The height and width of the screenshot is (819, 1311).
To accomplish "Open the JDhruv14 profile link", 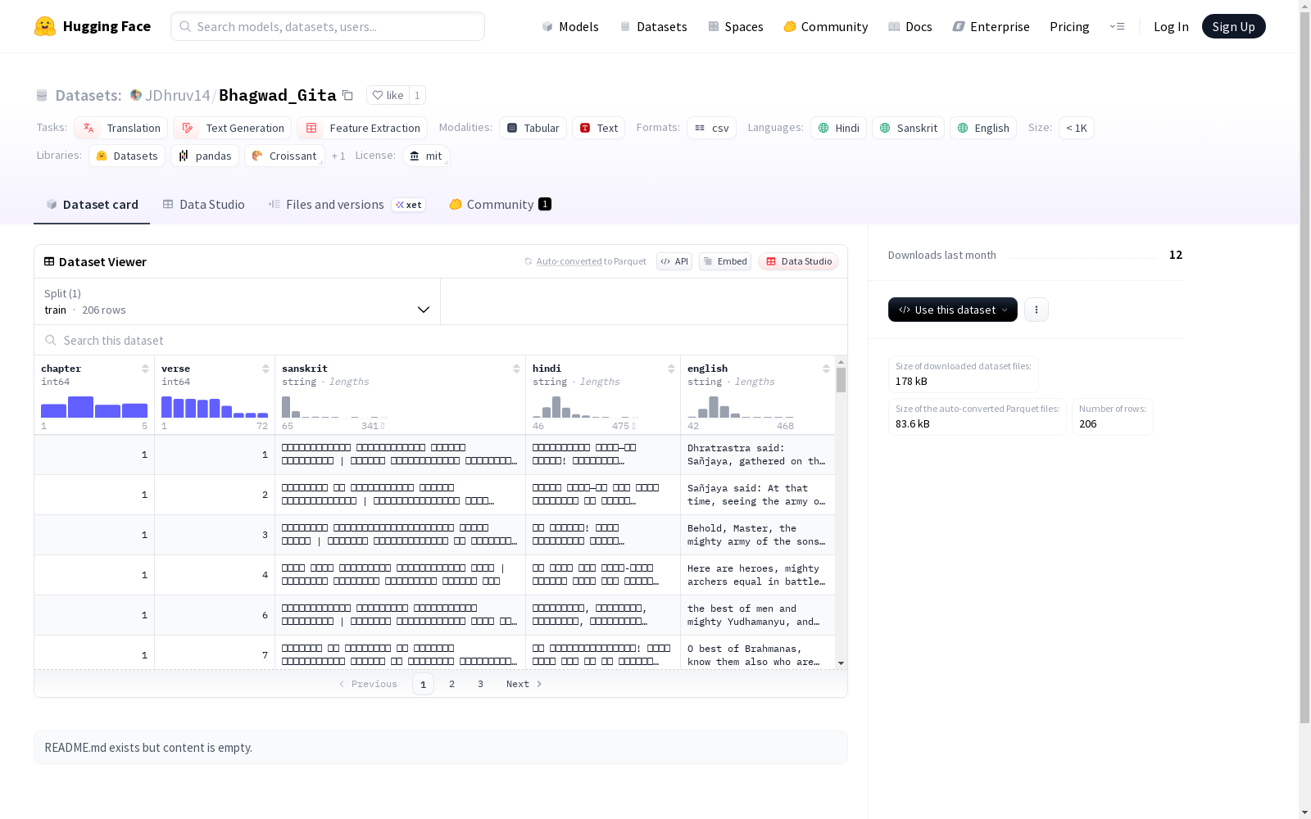I will [177, 95].
